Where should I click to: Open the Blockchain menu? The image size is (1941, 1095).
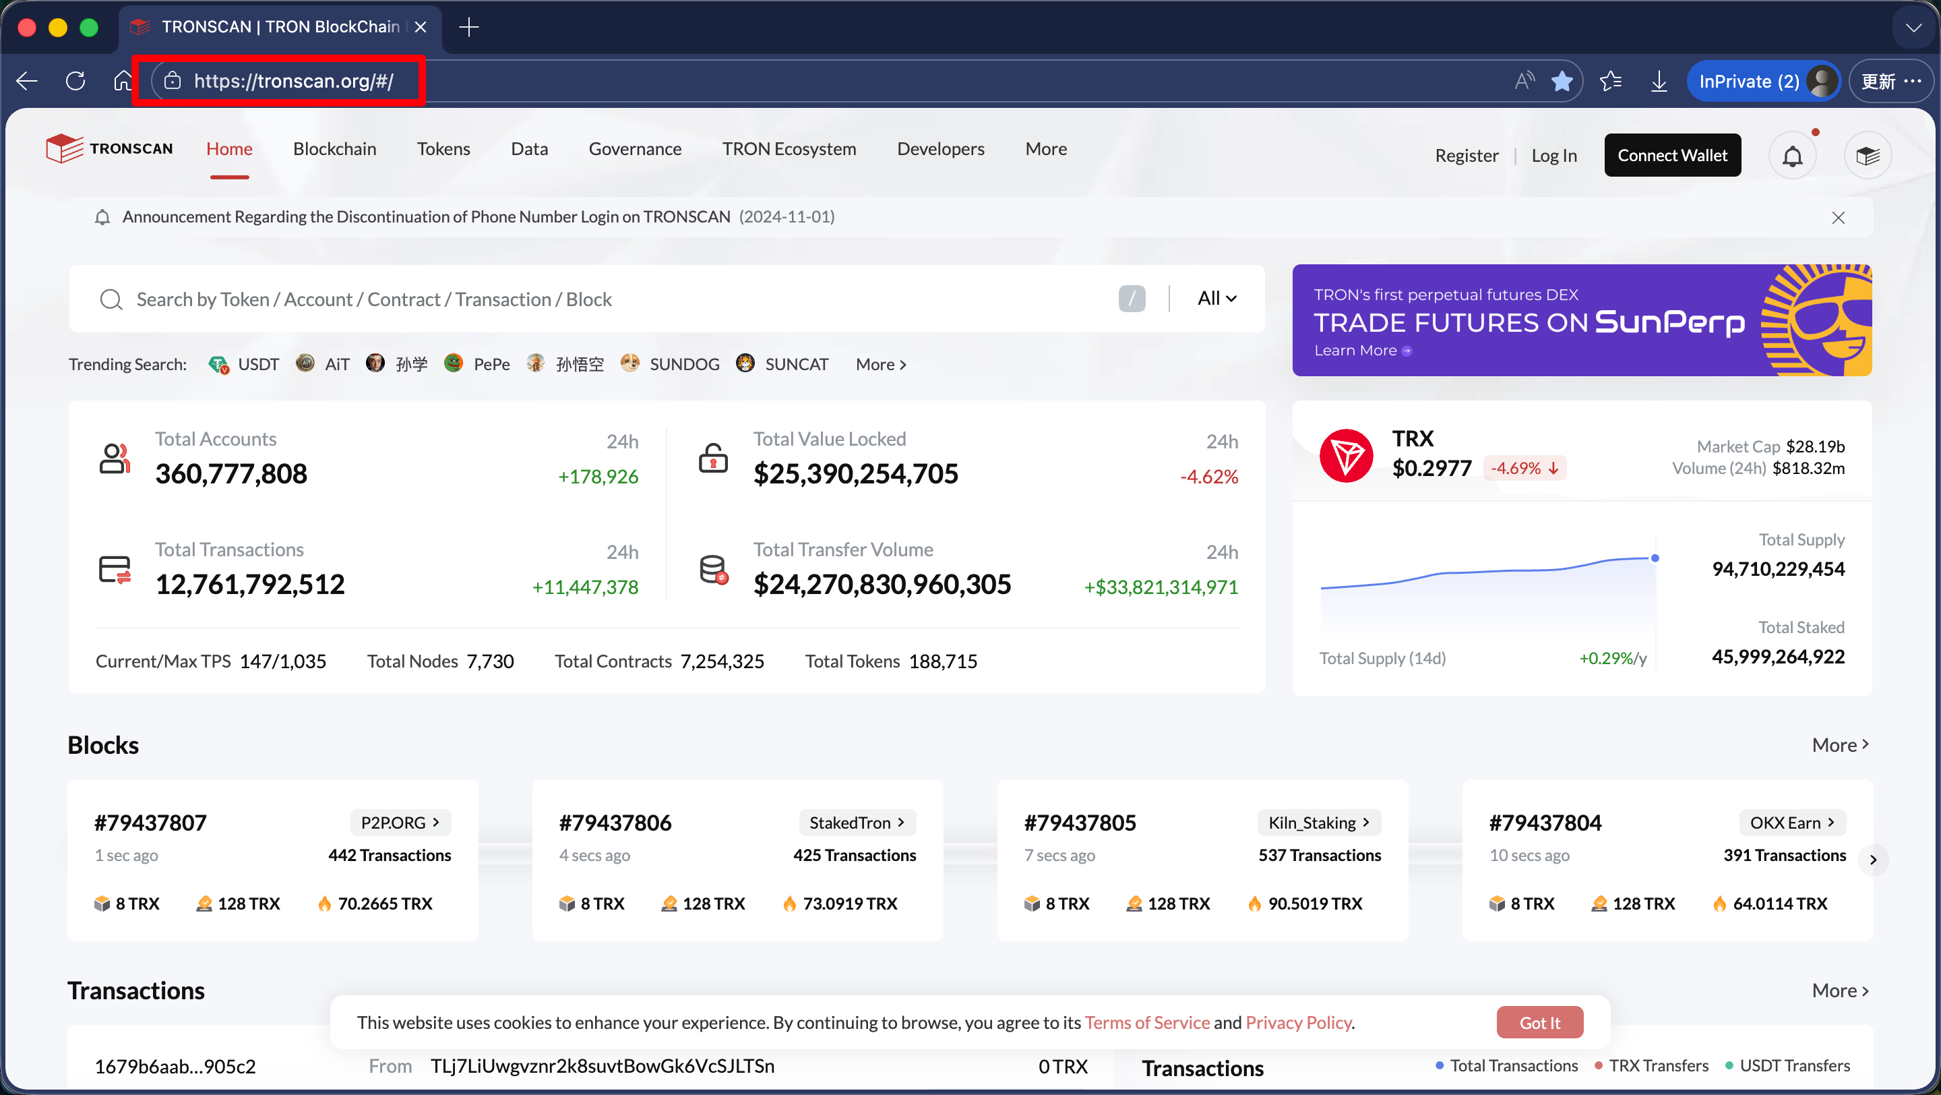pos(334,148)
